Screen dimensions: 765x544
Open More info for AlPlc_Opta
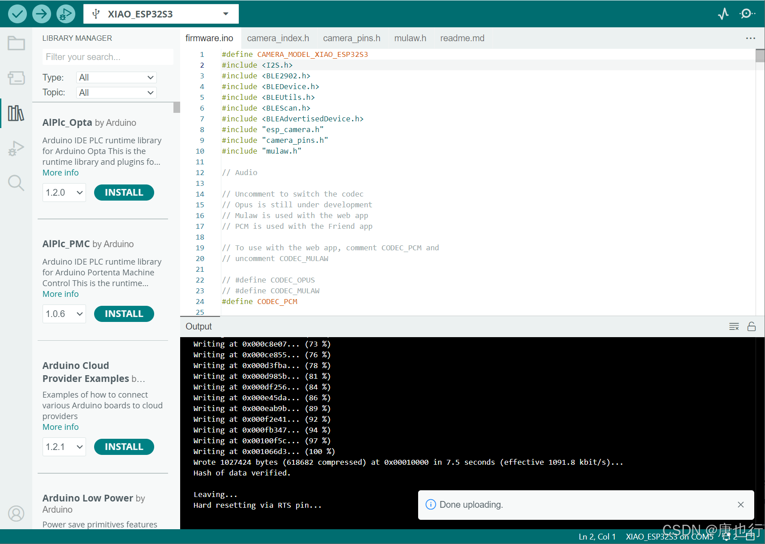[61, 173]
